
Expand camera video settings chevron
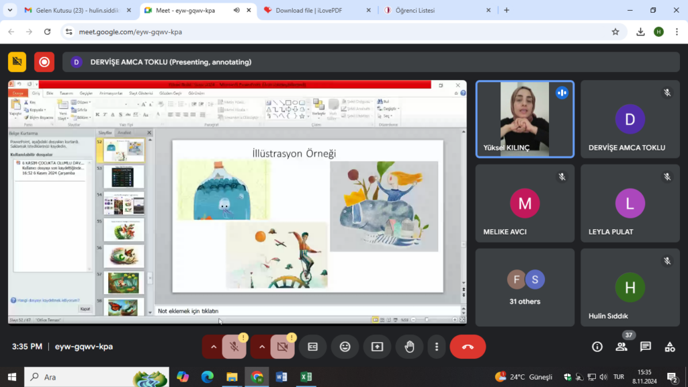(x=262, y=347)
